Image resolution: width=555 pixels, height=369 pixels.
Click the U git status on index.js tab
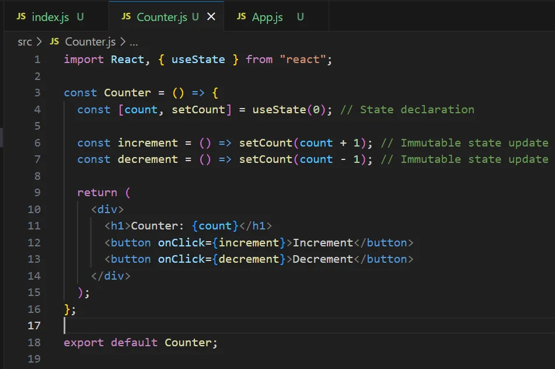[81, 17]
